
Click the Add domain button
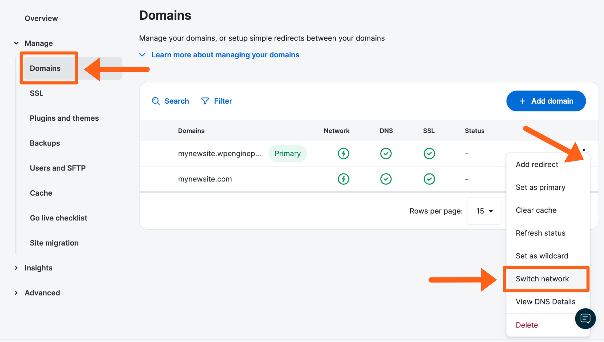(x=546, y=101)
